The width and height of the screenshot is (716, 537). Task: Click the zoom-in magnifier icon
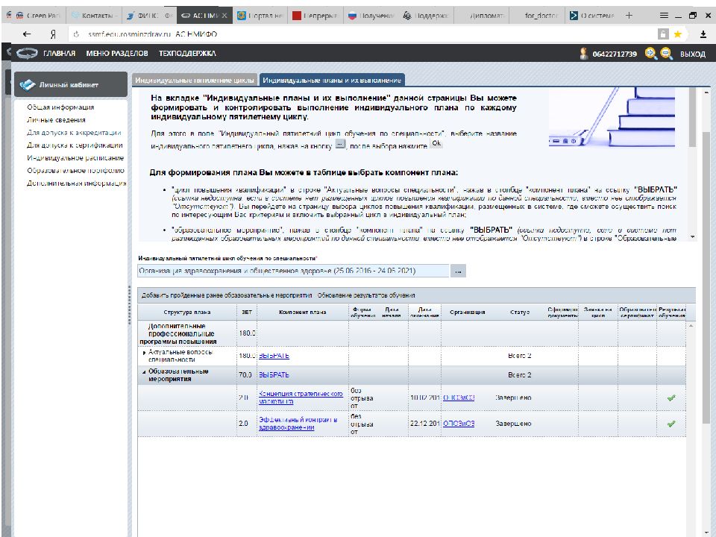650,54
